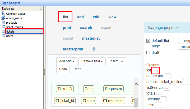
Task: Switch to the edit page tab
Action: 96,17
